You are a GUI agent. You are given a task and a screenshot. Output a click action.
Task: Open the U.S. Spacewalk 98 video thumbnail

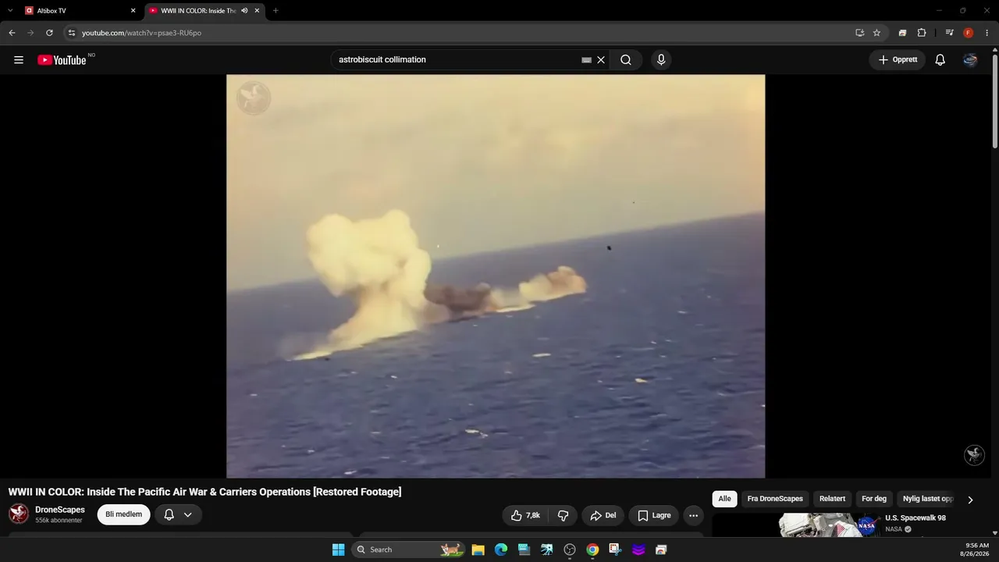[830, 525]
